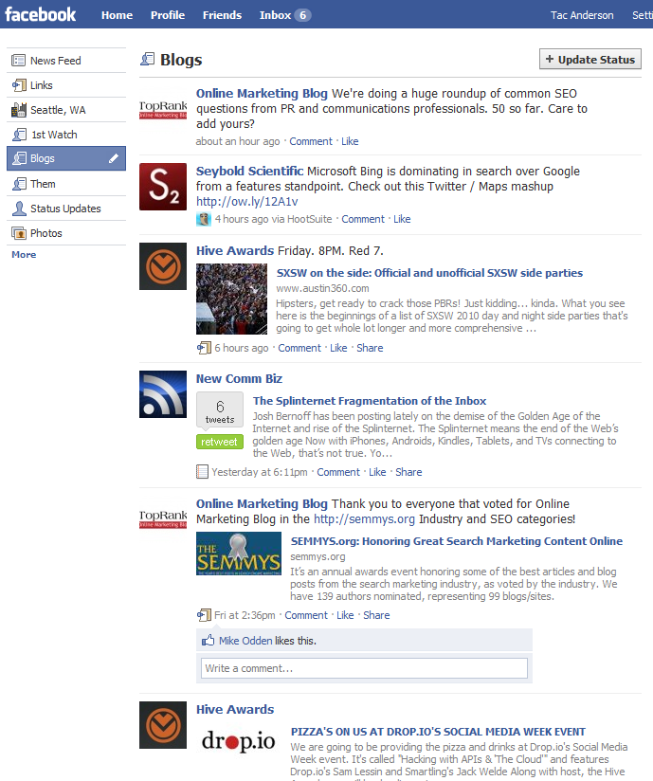This screenshot has height=781, width=653.
Task: Open Status Updates person icon
Action: (x=19, y=209)
